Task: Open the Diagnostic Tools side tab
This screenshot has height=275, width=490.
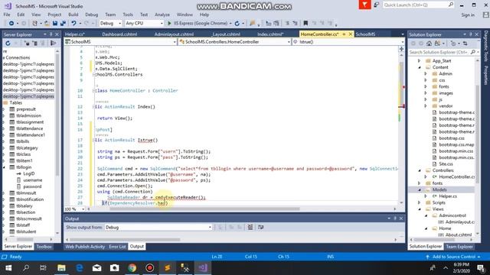Action: coord(486,46)
